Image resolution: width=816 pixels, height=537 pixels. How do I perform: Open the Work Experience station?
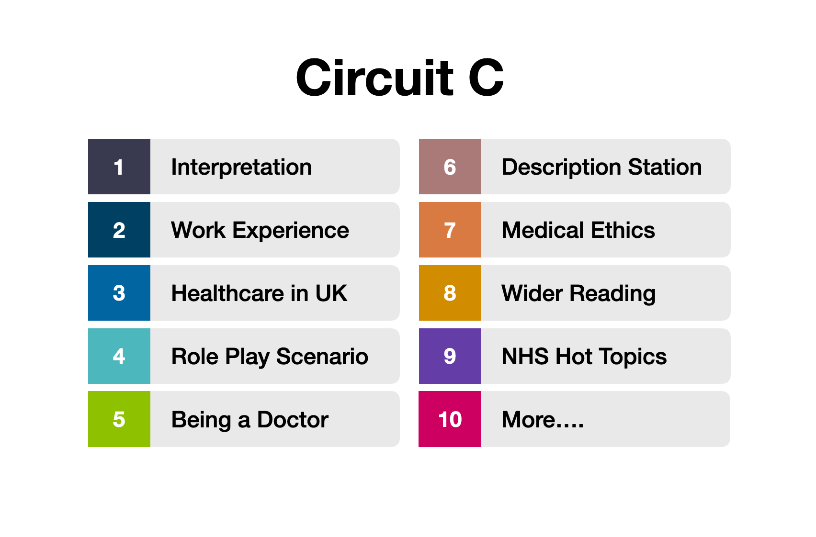coord(260,230)
